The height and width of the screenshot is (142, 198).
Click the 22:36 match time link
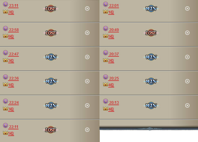point(14,78)
